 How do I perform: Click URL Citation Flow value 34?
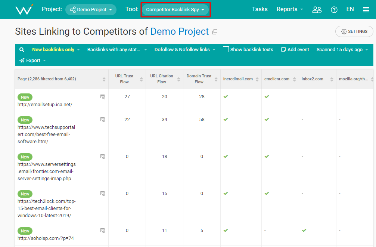pos(165,120)
